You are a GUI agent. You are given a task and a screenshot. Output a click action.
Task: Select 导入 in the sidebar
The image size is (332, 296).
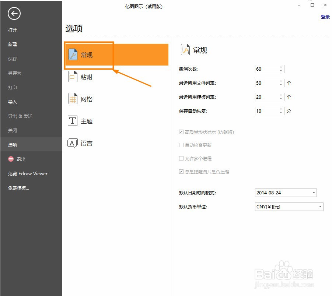(13, 102)
